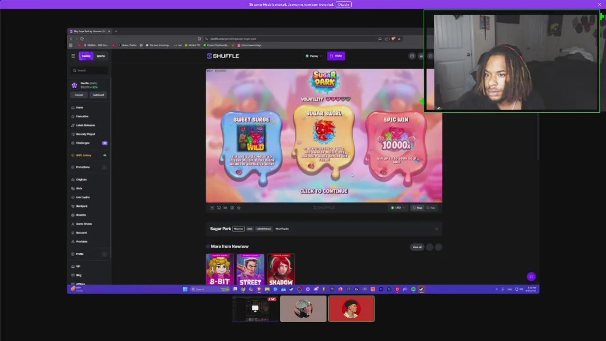Open Live Casino in the sidebar
606x341 pixels.
tap(83, 197)
